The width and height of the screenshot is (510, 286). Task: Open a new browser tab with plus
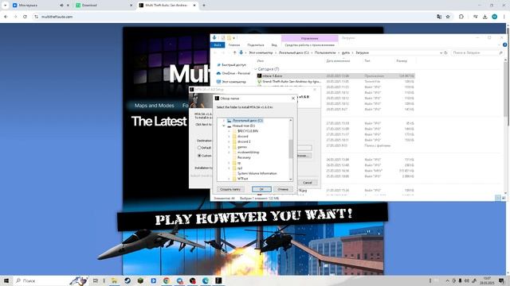[x=204, y=6]
